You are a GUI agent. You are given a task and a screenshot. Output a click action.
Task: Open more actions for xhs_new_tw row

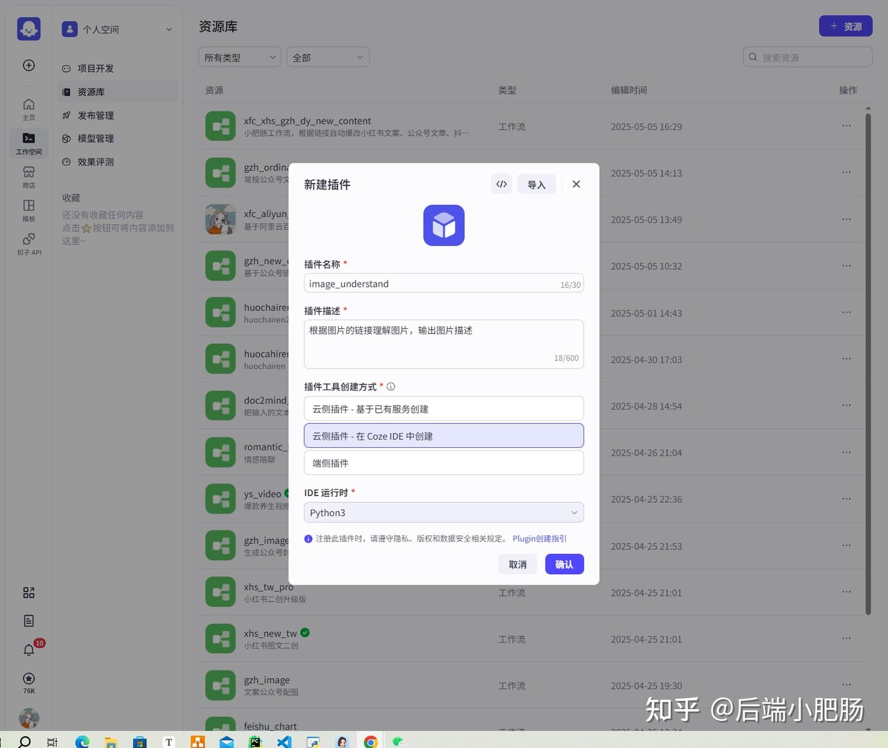click(847, 638)
